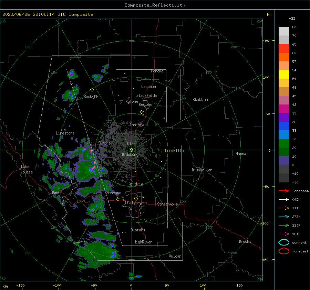
Task: Click the RedDeer city label
Action: click(146, 104)
